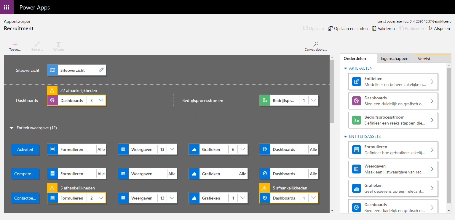Click Grafieken chart icon in the Activiteit row
The image size is (455, 220).
coord(194,149)
